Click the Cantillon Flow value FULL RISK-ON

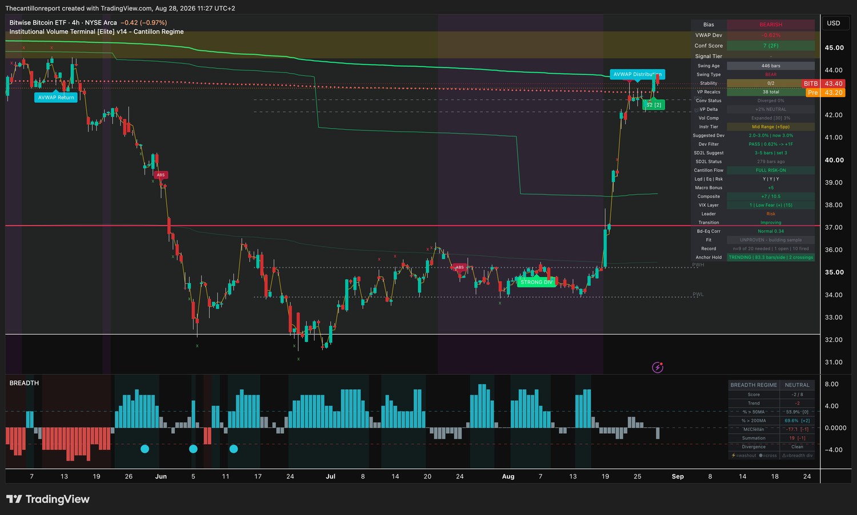pos(771,170)
